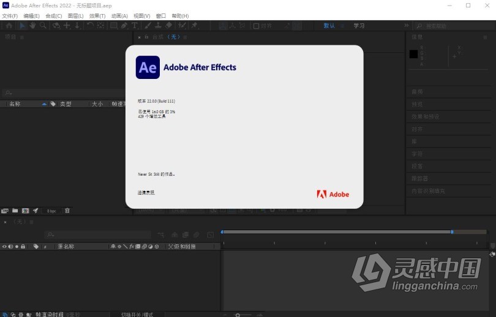Select the Clone Stamp tool
The height and width of the screenshot is (317, 496).
pos(158,26)
